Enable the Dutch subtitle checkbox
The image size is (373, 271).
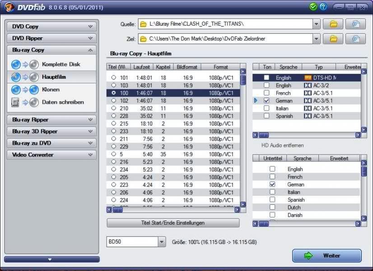272,207
